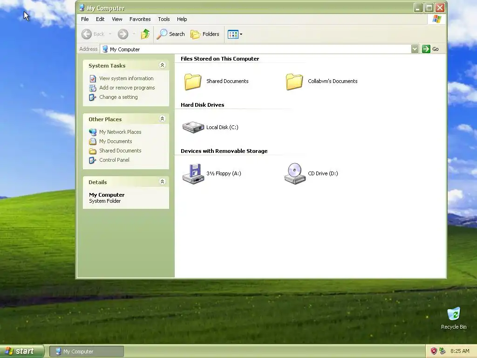Screen dimensions: 477x358
Task: Open the Edit menu
Action: (x=100, y=19)
